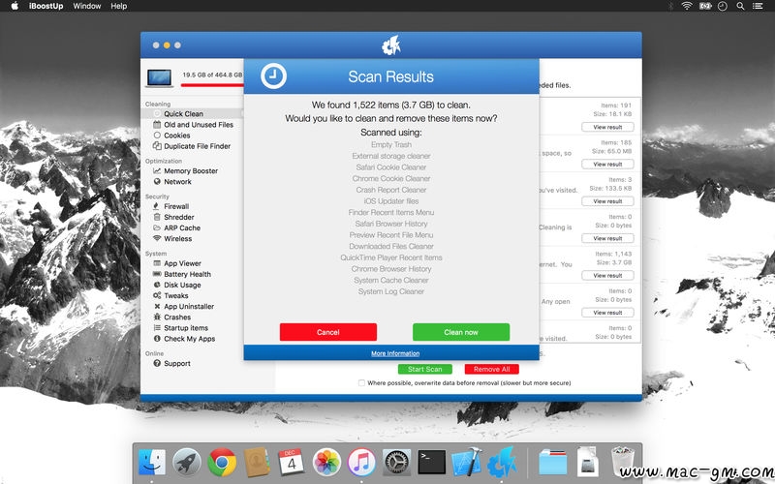Image resolution: width=775 pixels, height=484 pixels.
Task: Click the ARP Cache folder icon
Action: pos(157,228)
